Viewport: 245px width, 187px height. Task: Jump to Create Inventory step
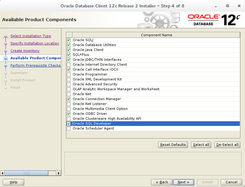[x=25, y=51]
